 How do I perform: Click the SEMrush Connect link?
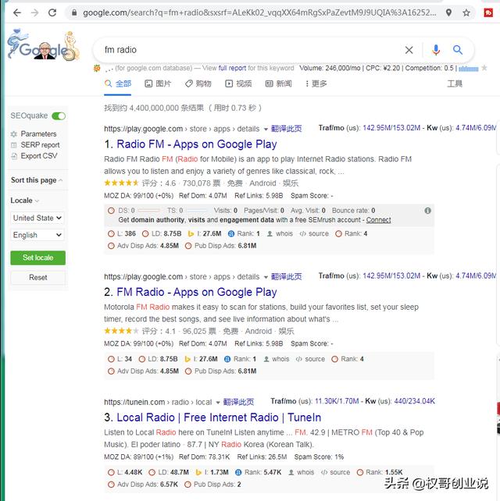[378, 220]
